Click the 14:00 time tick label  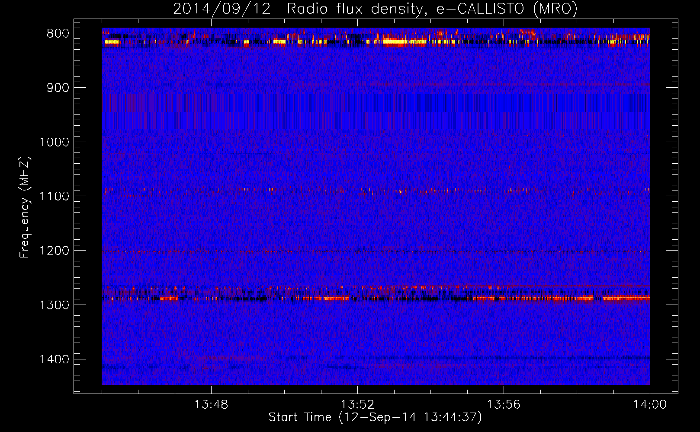(x=650, y=405)
